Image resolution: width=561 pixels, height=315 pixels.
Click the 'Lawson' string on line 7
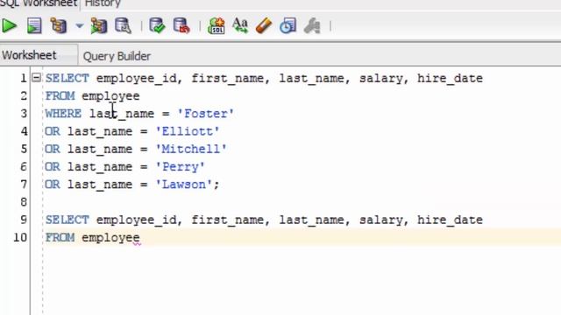[184, 185]
